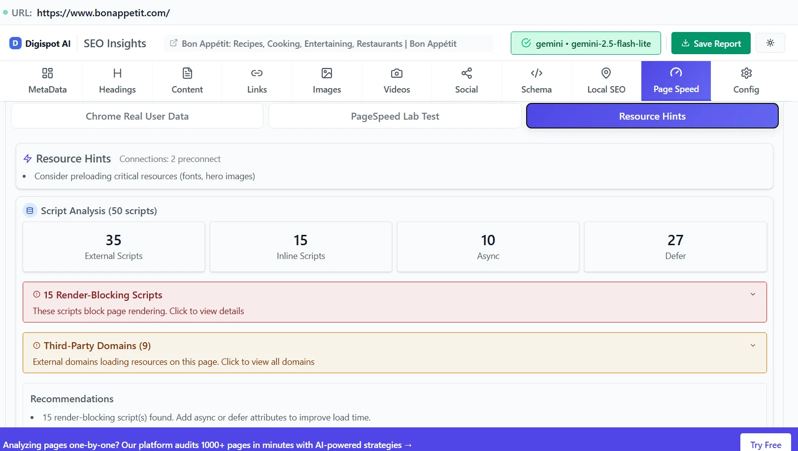Click the Try Free button

click(765, 445)
